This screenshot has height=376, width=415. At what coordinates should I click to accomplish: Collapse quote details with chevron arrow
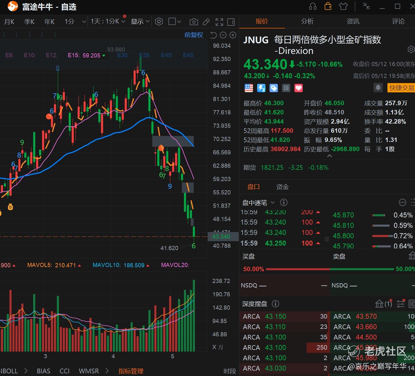[329, 156]
